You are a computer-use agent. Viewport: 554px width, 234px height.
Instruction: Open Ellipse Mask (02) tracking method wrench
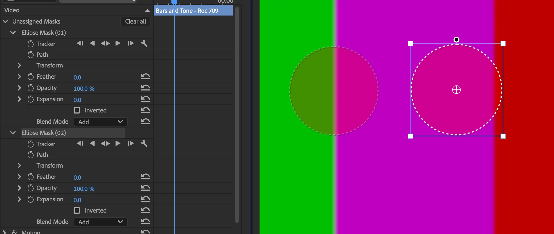pos(144,144)
